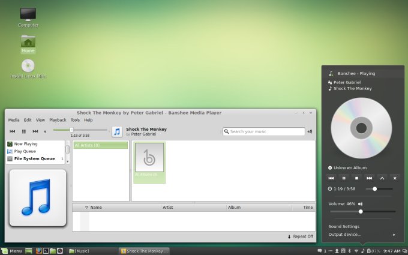Click the notifications chat icon in tray
Image resolution: width=408 pixels, height=255 pixels.
pyautogui.click(x=320, y=251)
